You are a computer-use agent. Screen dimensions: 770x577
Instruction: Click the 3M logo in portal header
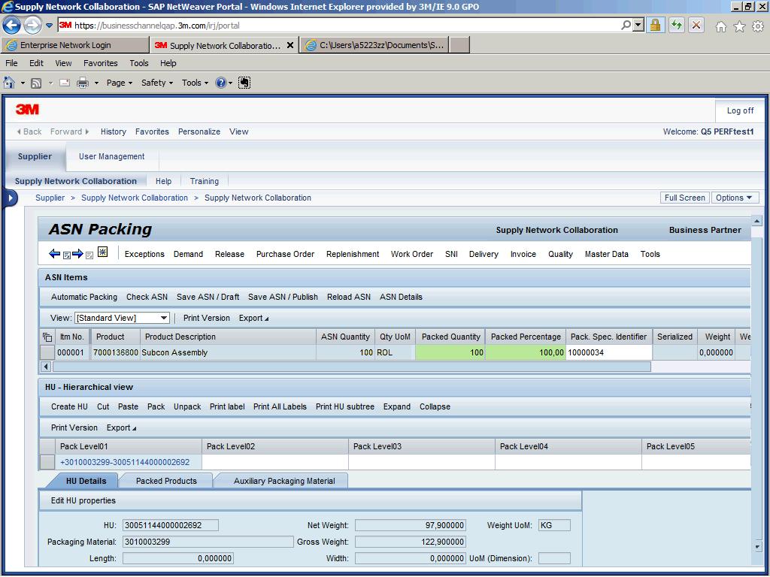28,110
